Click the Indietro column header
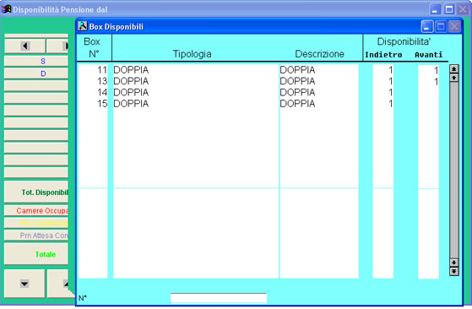This screenshot has width=472, height=309. point(383,55)
